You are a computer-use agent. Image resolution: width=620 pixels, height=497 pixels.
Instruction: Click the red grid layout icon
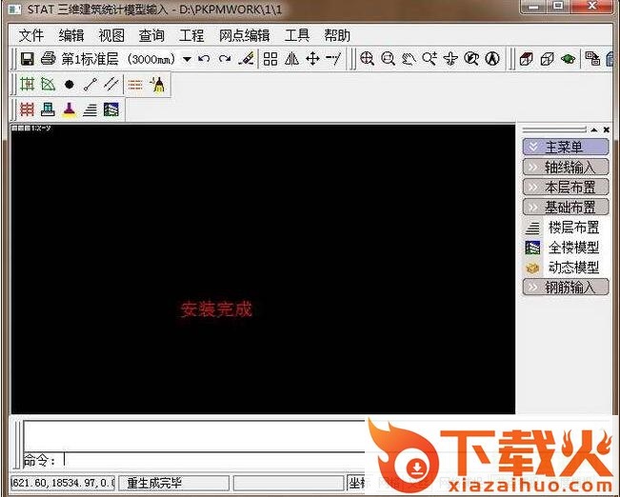(x=28, y=109)
